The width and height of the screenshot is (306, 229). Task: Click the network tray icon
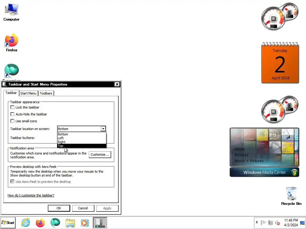[x=270, y=222]
